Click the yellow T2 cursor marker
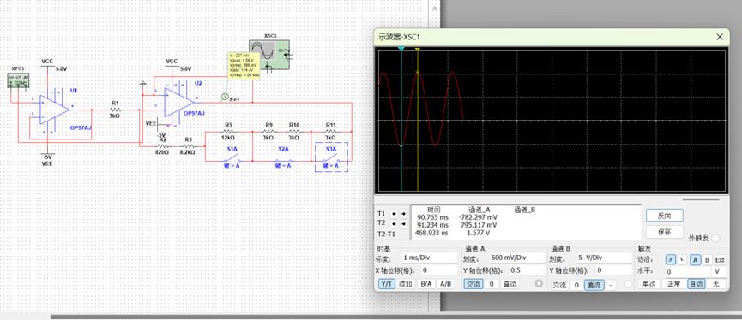The width and height of the screenshot is (742, 320). tap(418, 49)
